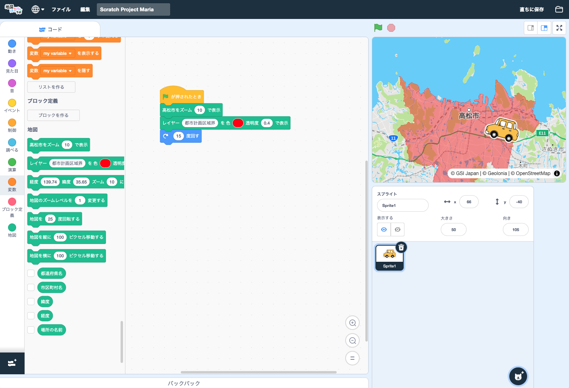The width and height of the screenshot is (569, 388).
Task: Enter full screen stage mode
Action: tap(559, 28)
